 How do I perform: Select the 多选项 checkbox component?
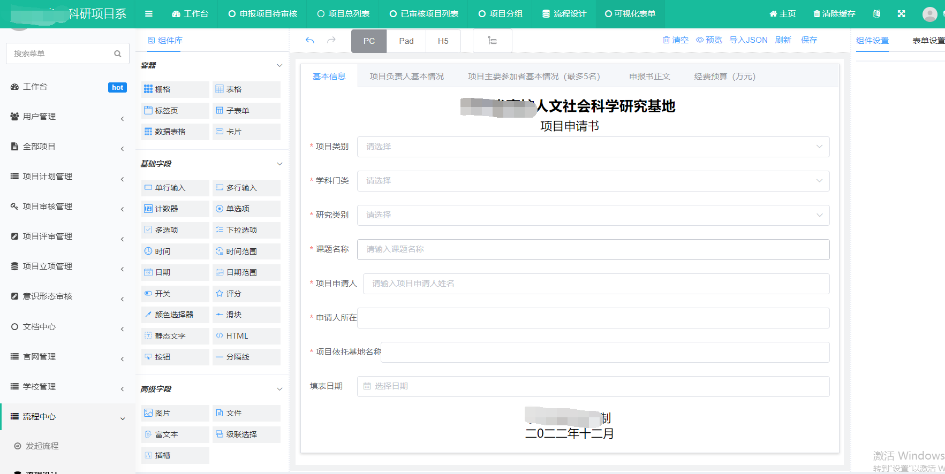coord(175,230)
